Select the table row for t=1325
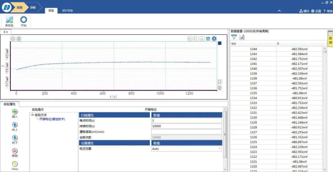This screenshot has height=172, width=333. [x=276, y=142]
